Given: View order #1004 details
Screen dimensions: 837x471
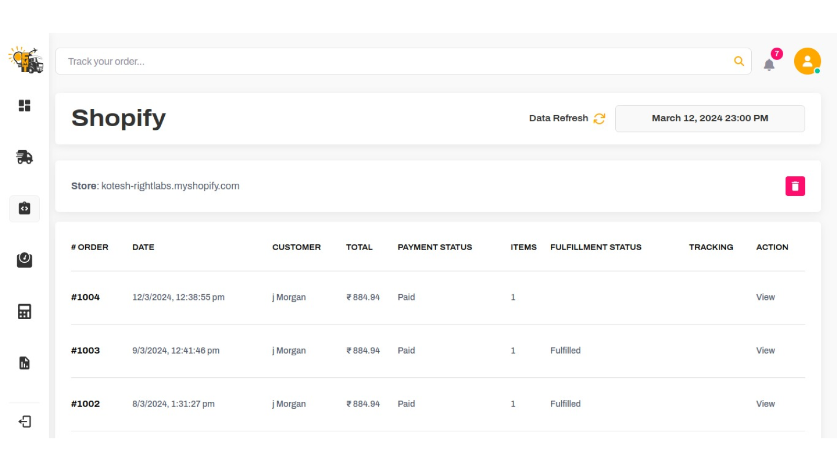Looking at the screenshot, I should point(765,297).
